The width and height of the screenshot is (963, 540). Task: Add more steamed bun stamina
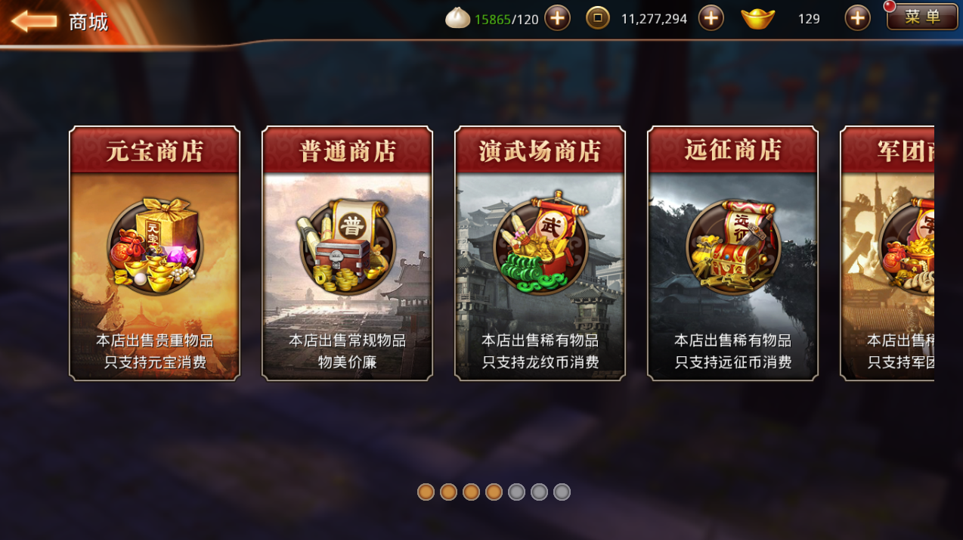(557, 17)
